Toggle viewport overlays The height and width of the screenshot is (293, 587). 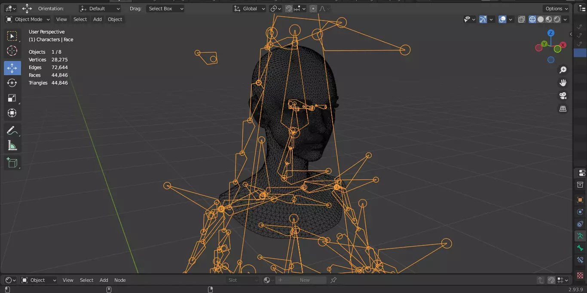pos(502,19)
